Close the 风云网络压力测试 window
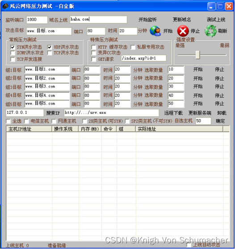This screenshot has height=249, width=235. 229,7
